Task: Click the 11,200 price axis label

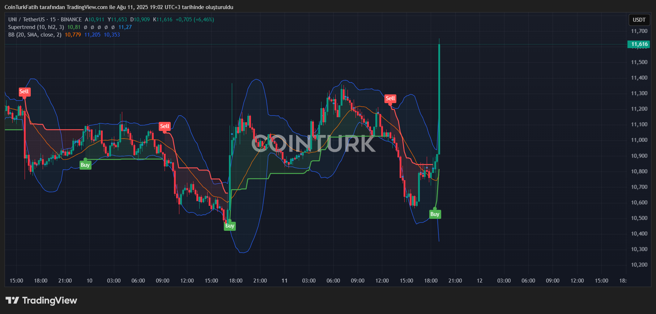Action: point(639,109)
